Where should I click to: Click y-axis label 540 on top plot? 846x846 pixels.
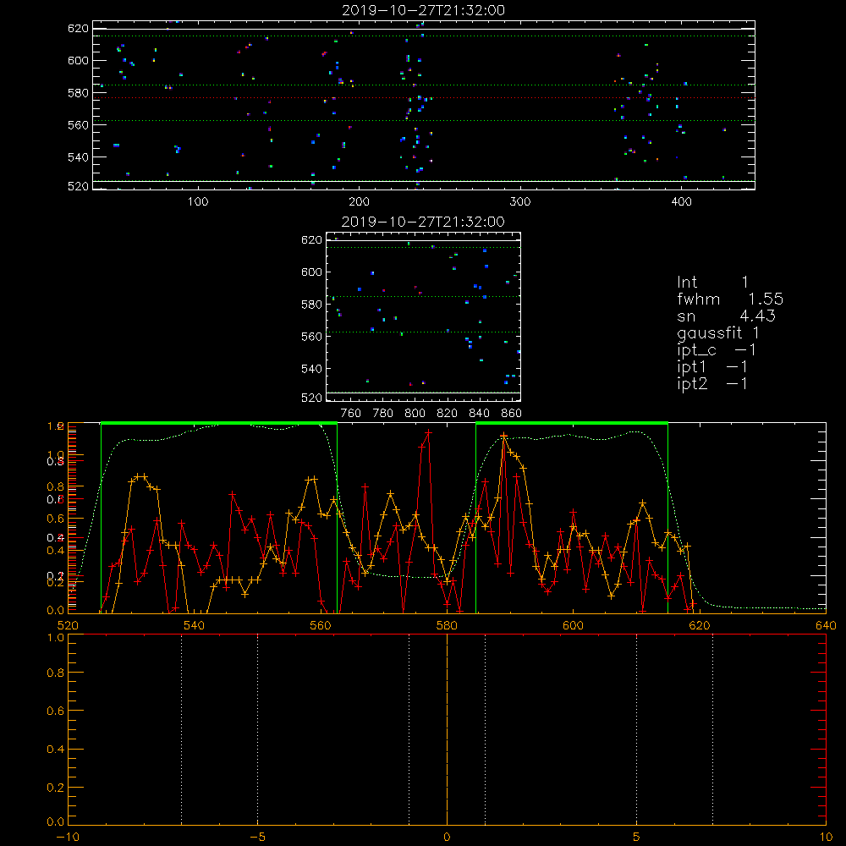78,157
